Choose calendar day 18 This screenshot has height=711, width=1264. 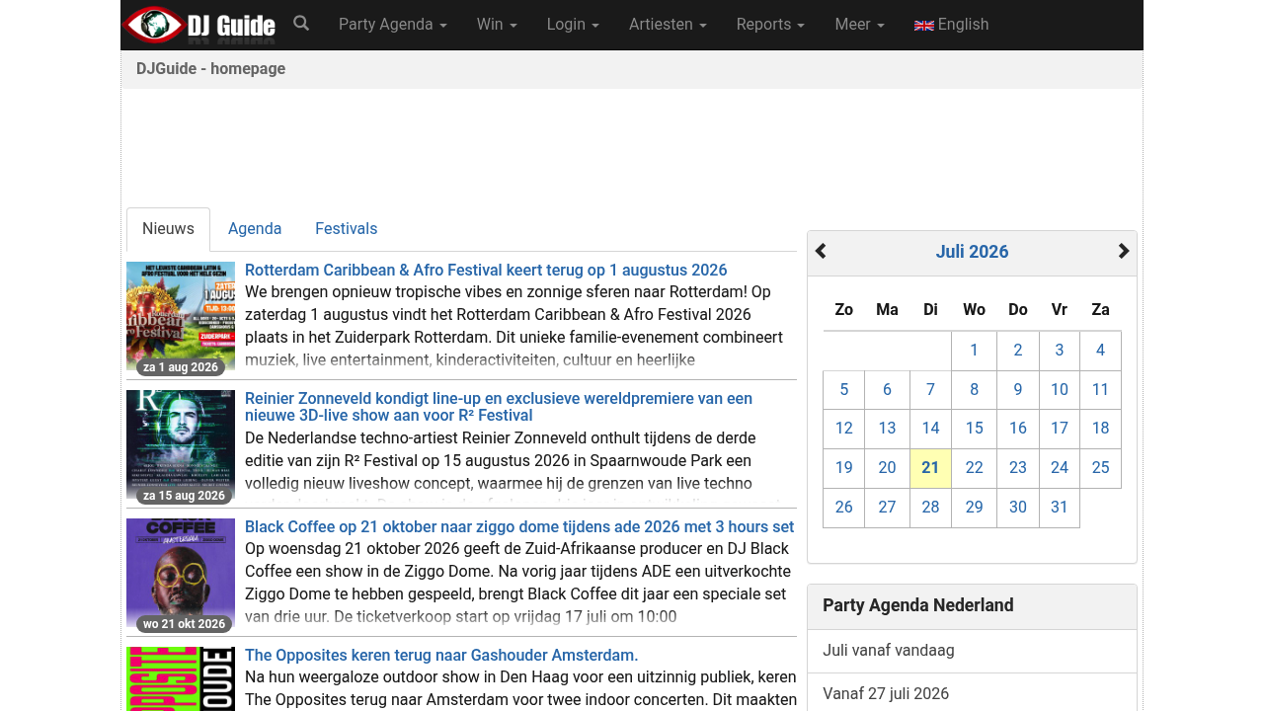[x=1100, y=429]
